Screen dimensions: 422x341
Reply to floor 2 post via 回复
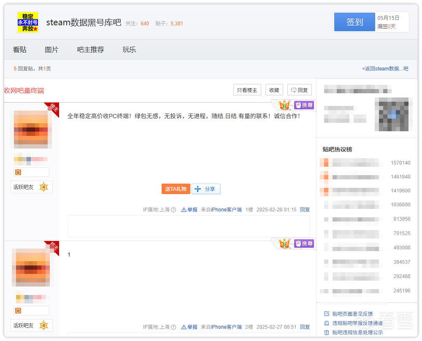[x=305, y=327]
